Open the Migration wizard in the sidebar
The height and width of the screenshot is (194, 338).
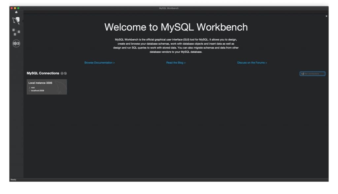(x=16, y=43)
